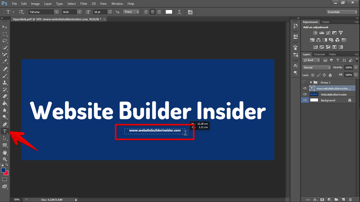This screenshot has width=360, height=202.
Task: Click the white text color swatch
Action: (169, 12)
